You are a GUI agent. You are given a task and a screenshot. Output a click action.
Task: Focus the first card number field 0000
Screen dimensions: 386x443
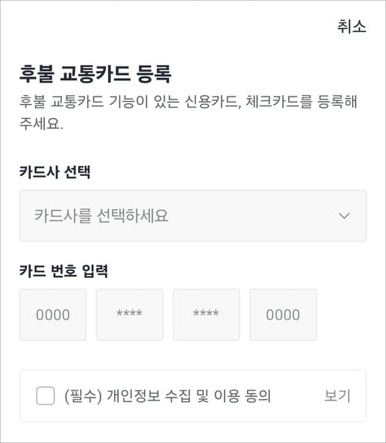[x=52, y=315]
